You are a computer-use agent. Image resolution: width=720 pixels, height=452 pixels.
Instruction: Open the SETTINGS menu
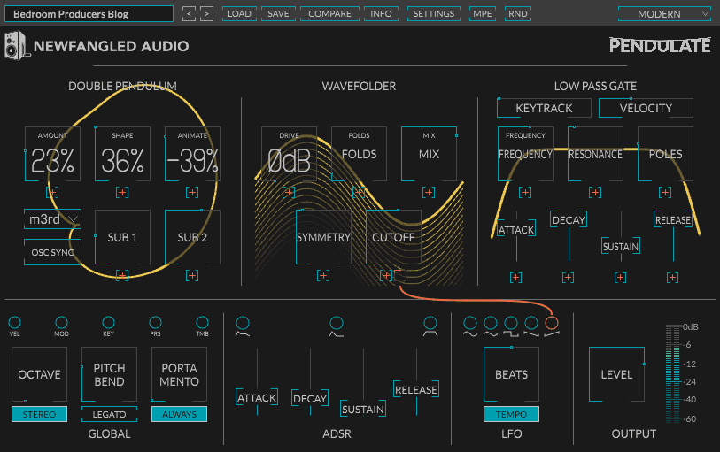pos(434,14)
